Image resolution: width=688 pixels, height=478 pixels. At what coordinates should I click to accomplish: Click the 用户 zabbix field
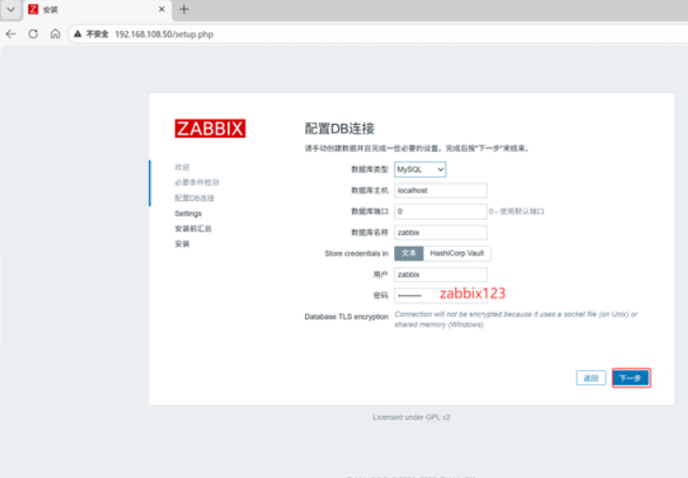(440, 275)
